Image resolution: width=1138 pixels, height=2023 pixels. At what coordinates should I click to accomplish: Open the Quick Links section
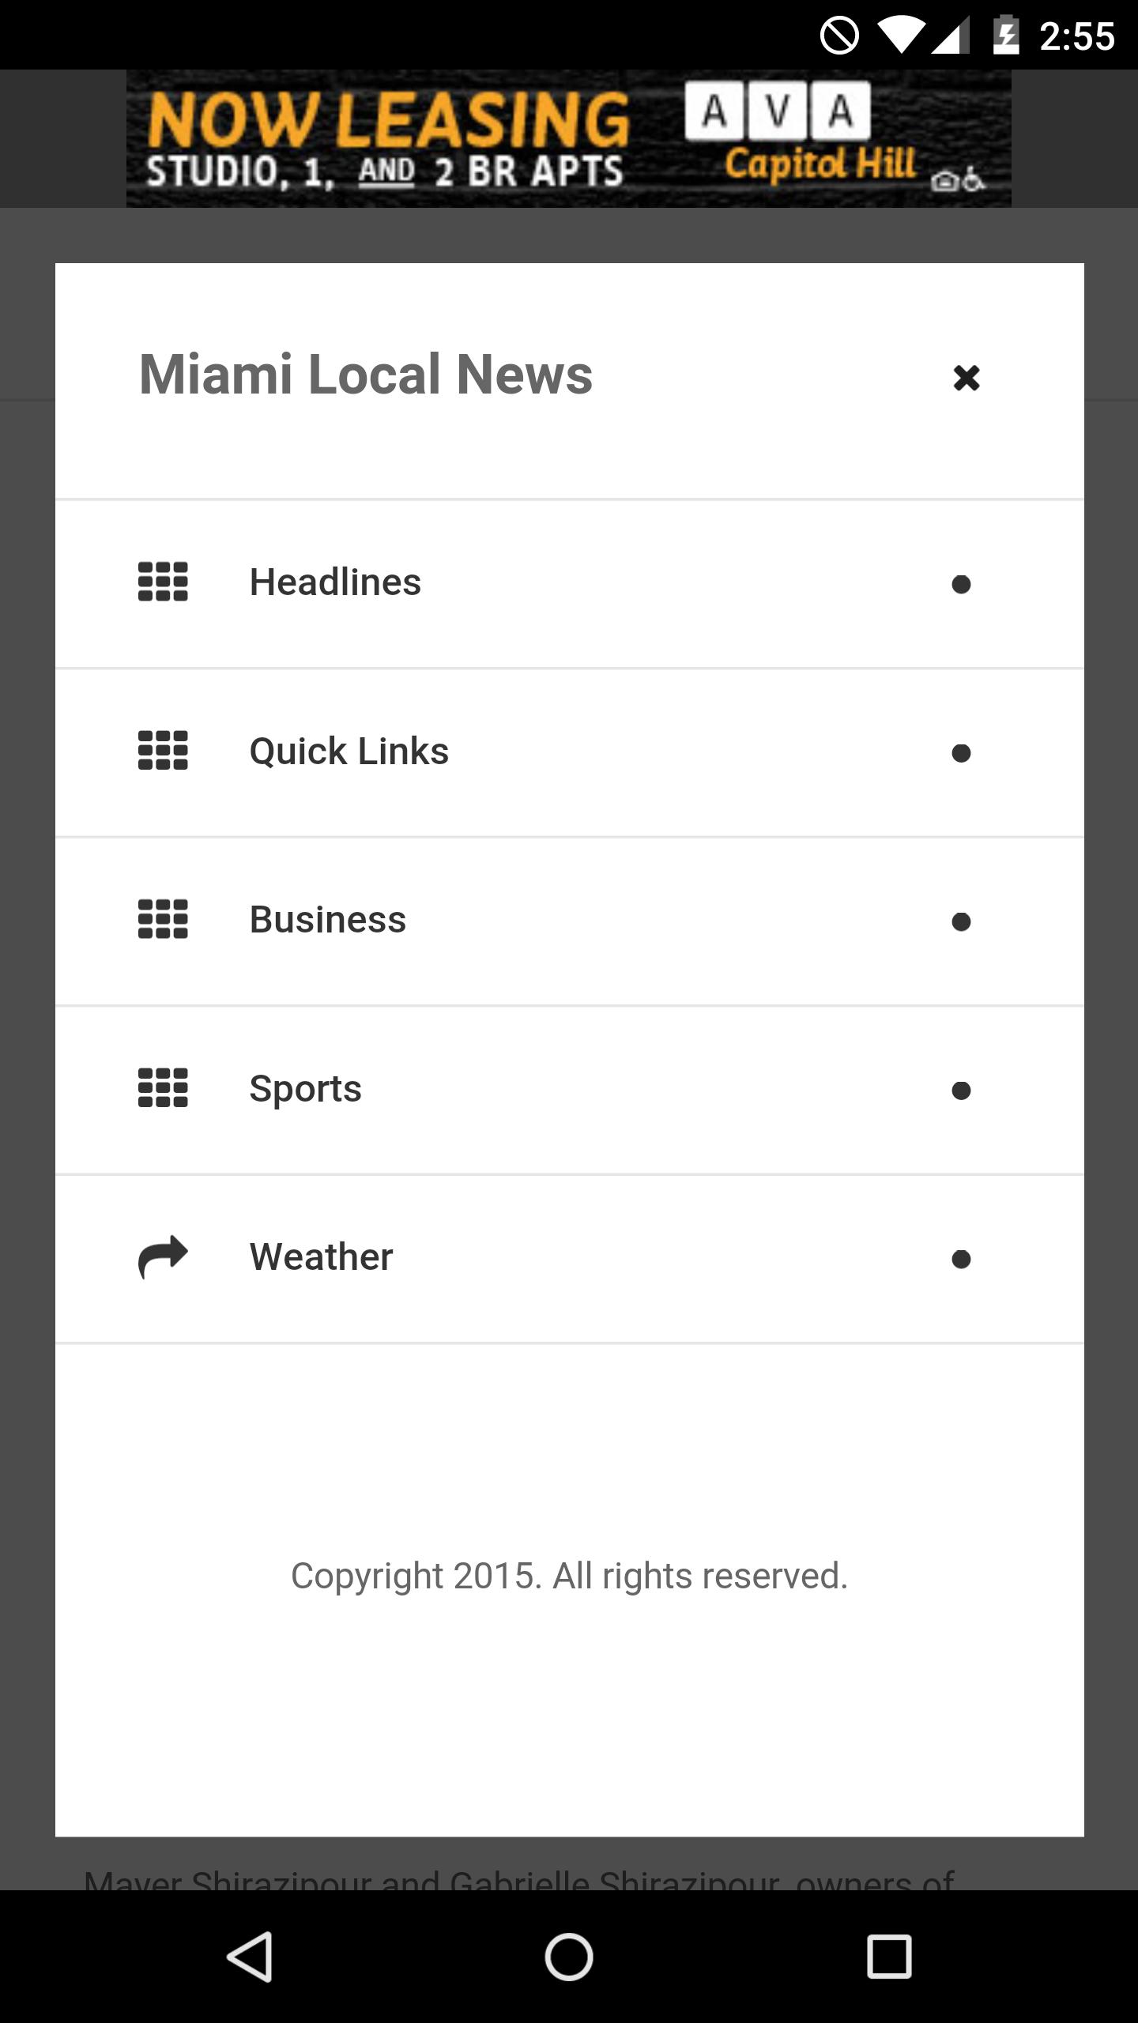349,751
